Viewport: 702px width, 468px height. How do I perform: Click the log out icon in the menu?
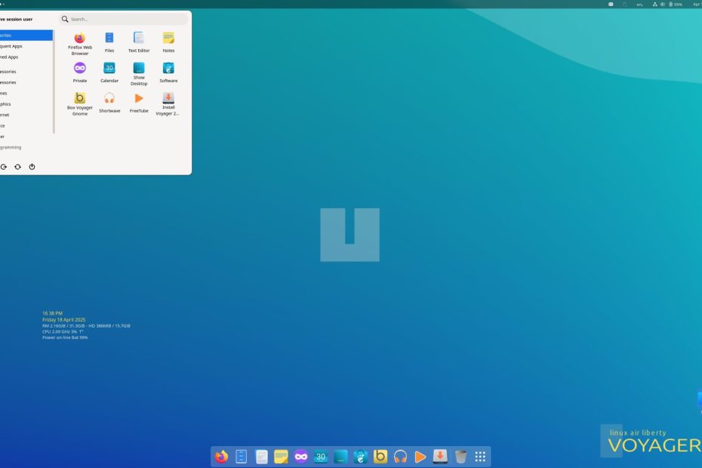[4, 167]
